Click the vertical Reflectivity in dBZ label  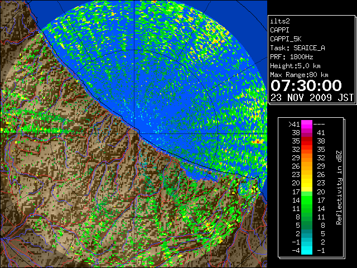[339, 188]
